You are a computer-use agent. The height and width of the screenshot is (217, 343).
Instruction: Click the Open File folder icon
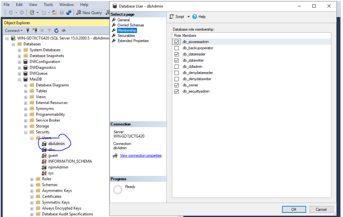(54, 13)
